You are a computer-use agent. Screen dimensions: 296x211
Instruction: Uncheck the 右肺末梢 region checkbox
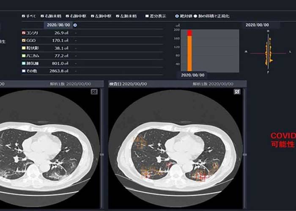tap(42, 16)
